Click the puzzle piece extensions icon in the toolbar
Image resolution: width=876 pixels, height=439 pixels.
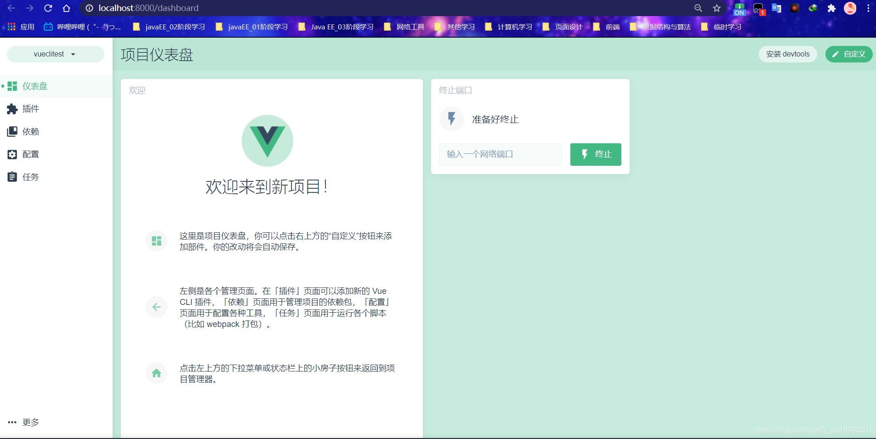[x=831, y=8]
